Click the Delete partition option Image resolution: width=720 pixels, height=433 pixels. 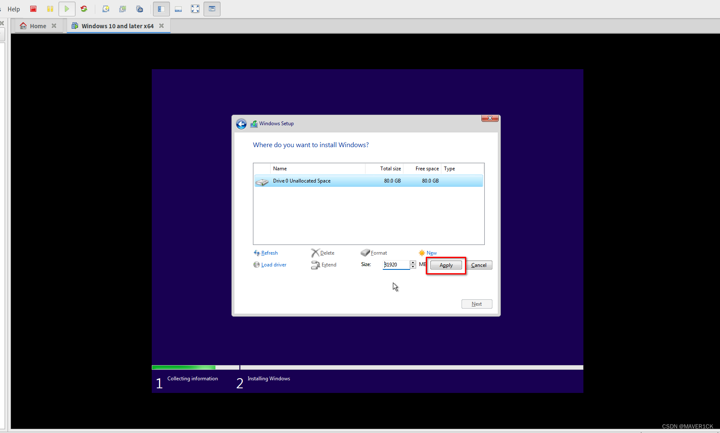point(327,253)
